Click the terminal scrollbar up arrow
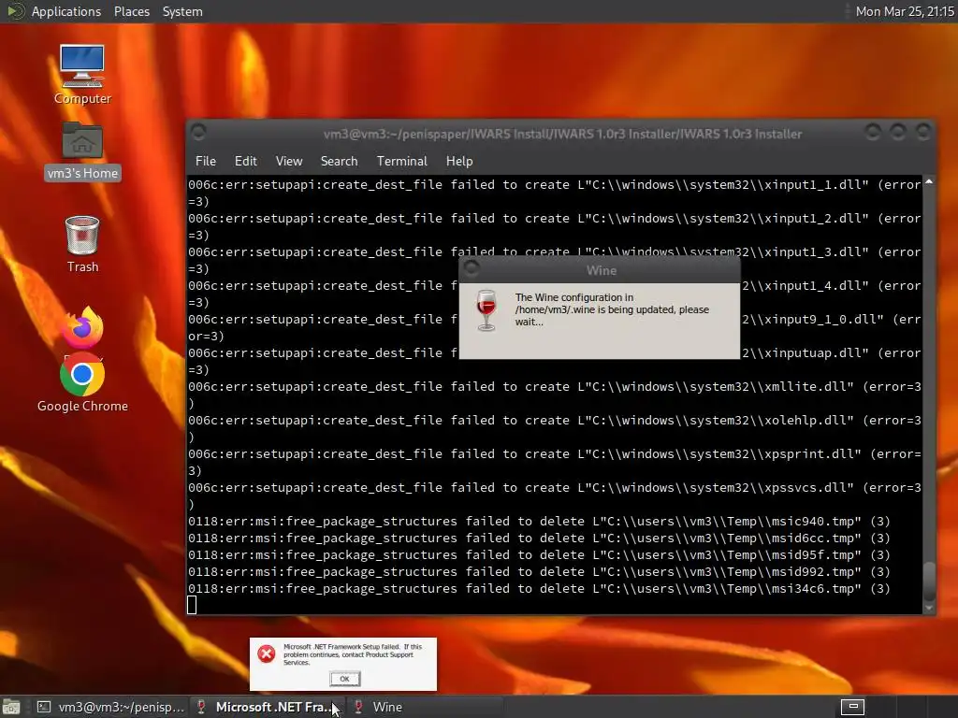The image size is (958, 718). tap(929, 182)
